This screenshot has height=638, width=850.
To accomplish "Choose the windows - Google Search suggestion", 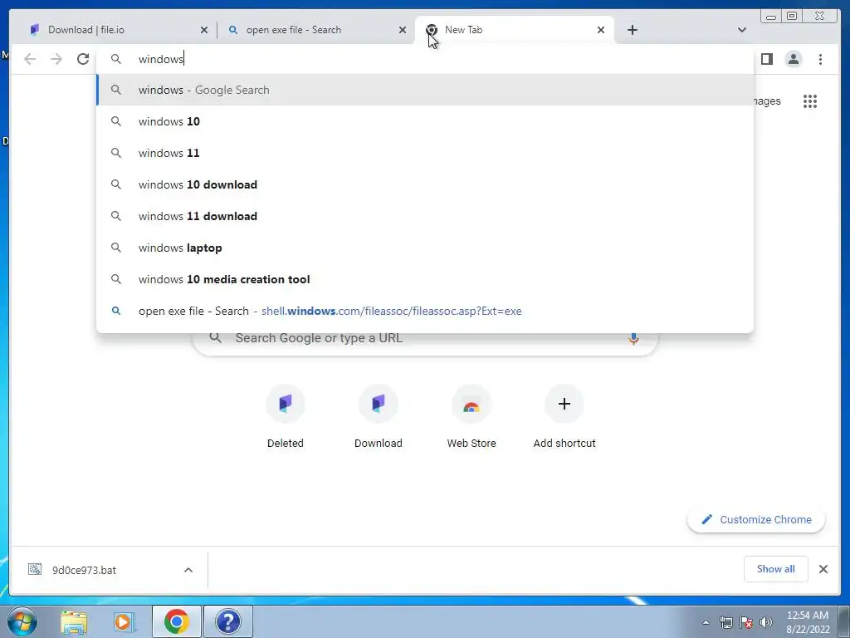I will (x=425, y=90).
